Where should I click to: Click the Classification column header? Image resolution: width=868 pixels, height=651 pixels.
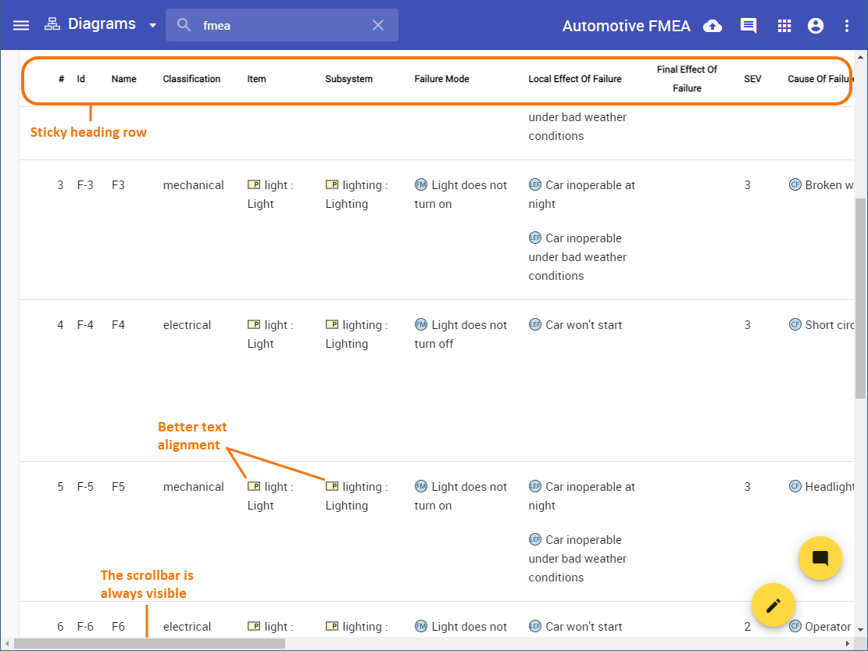point(191,79)
